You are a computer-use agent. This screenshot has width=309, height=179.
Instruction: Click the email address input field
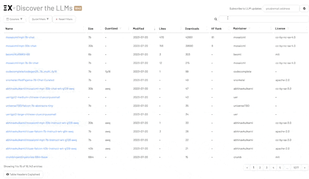point(281,8)
